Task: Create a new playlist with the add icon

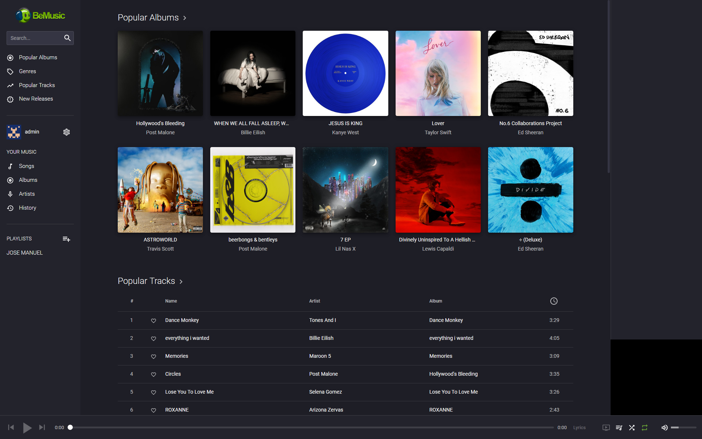Action: coord(66,239)
